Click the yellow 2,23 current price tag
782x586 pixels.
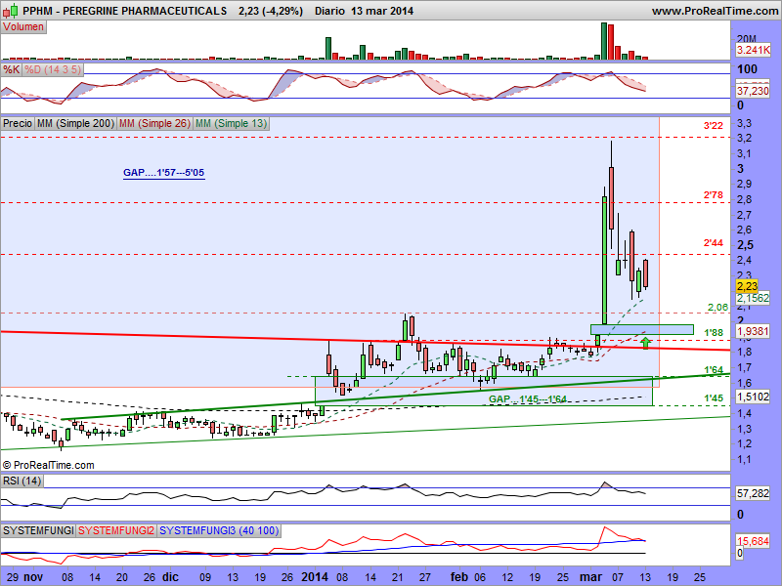(x=747, y=286)
